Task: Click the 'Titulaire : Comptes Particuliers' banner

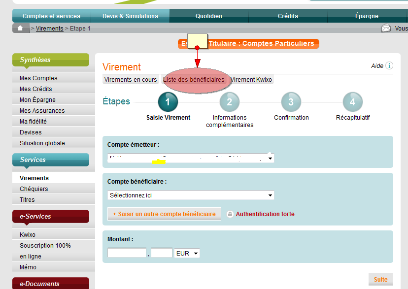Action: point(248,43)
